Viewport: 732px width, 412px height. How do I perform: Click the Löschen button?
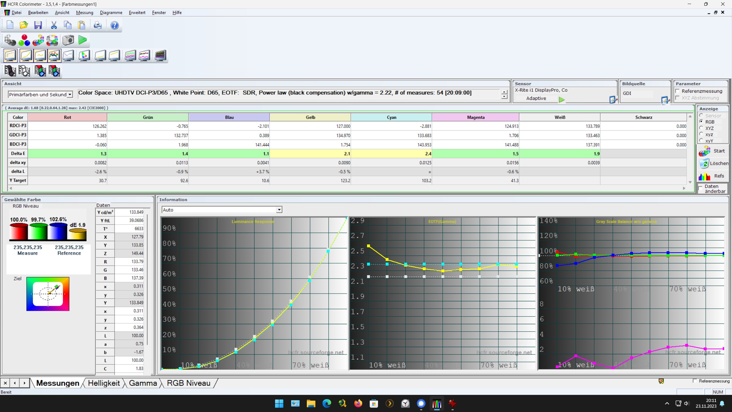[713, 163]
